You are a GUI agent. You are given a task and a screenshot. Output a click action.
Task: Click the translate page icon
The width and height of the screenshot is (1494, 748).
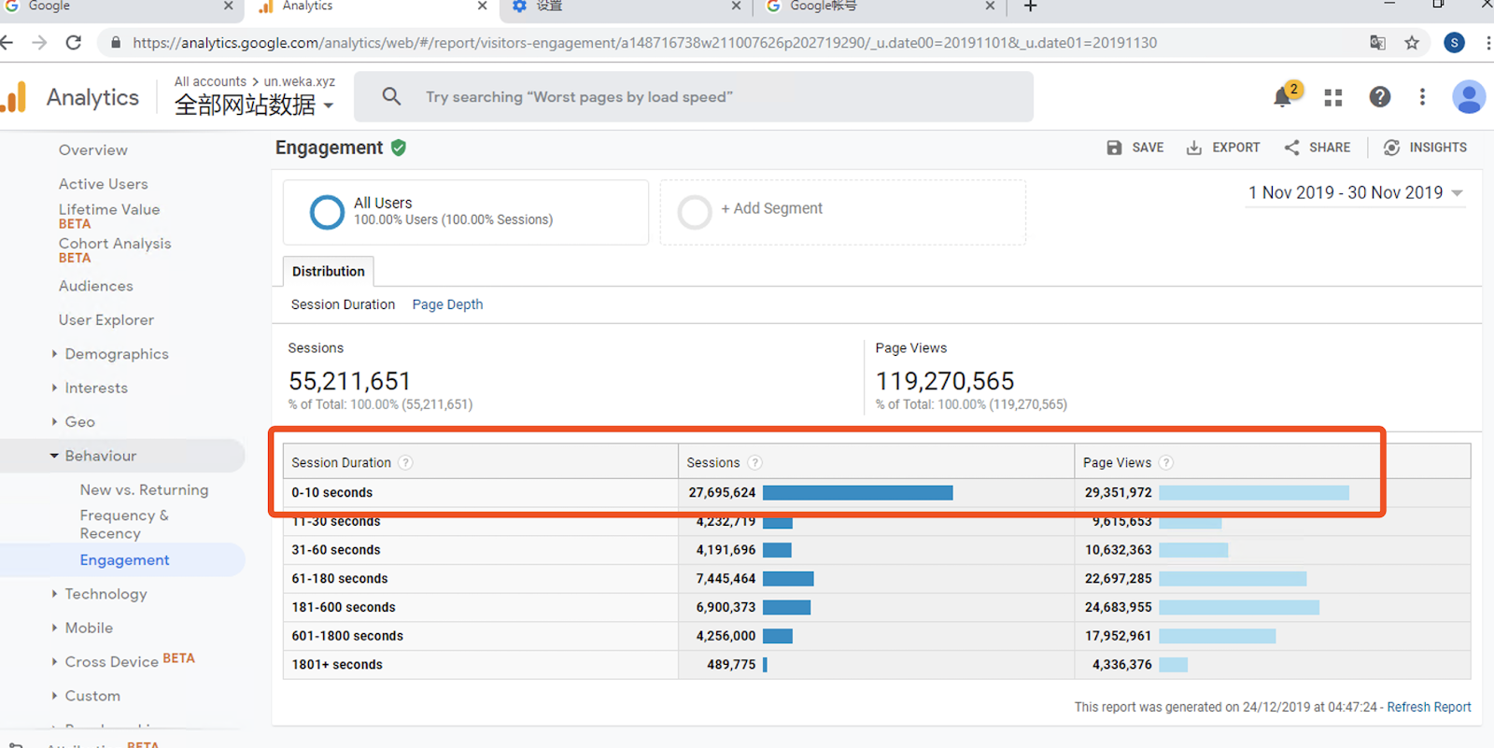point(1377,43)
